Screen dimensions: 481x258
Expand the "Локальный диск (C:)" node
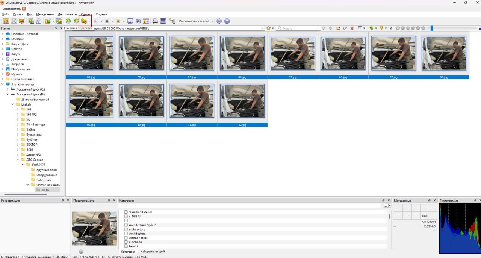point(8,89)
